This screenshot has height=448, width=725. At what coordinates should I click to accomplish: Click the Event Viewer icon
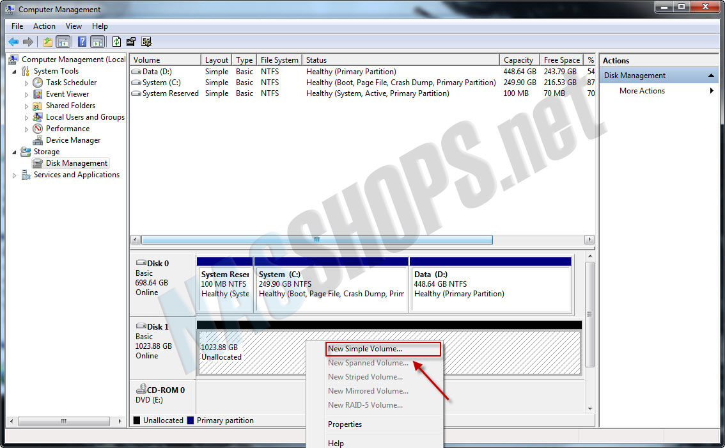[38, 94]
